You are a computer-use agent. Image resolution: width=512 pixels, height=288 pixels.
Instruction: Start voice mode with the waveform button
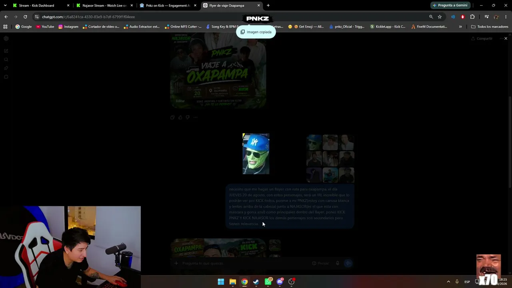coord(348,263)
